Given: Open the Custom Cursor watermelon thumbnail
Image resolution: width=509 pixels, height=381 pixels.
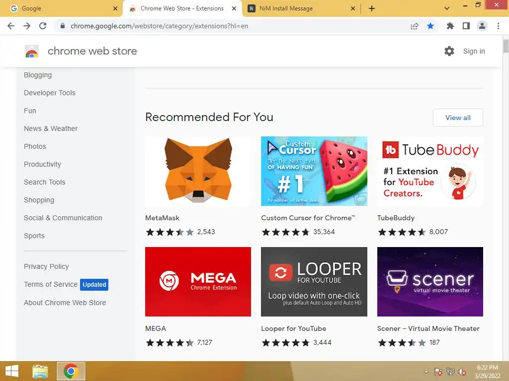Looking at the screenshot, I should [x=314, y=171].
